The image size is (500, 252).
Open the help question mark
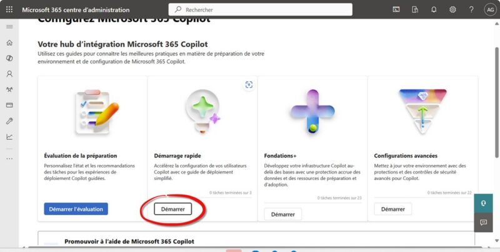pyautogui.click(x=471, y=9)
